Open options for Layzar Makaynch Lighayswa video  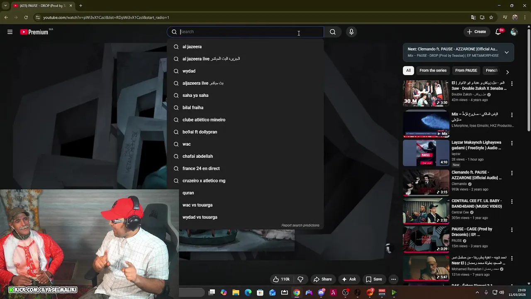512,143
